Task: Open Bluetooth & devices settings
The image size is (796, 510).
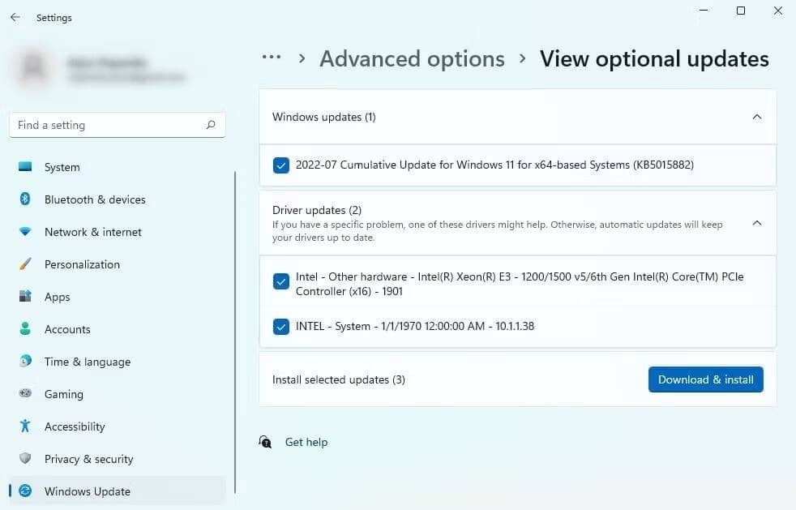Action: (x=25, y=199)
